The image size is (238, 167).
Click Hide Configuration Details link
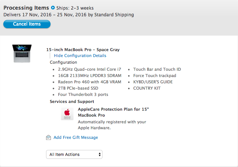tap(80, 56)
